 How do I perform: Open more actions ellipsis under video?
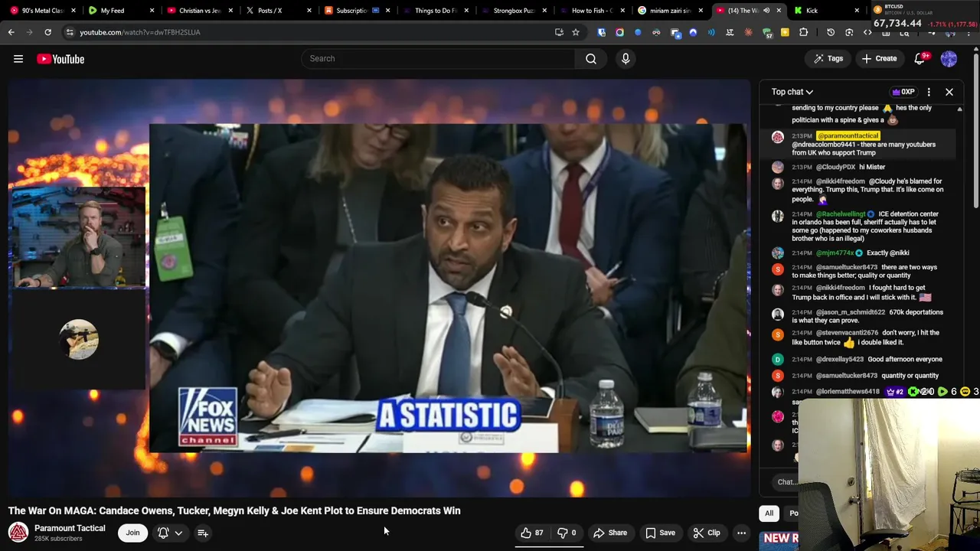[x=741, y=533]
